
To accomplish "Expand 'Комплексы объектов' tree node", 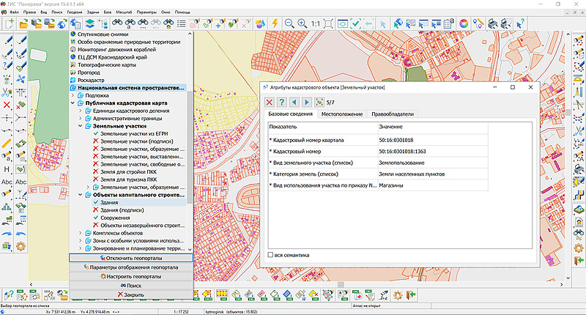I will tap(80, 233).
